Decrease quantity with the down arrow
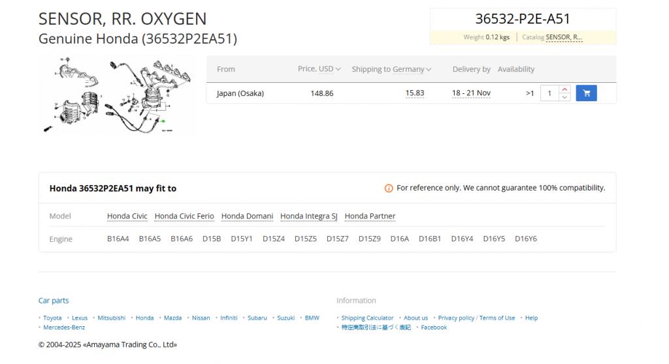This screenshot has width=669, height=364. [565, 97]
